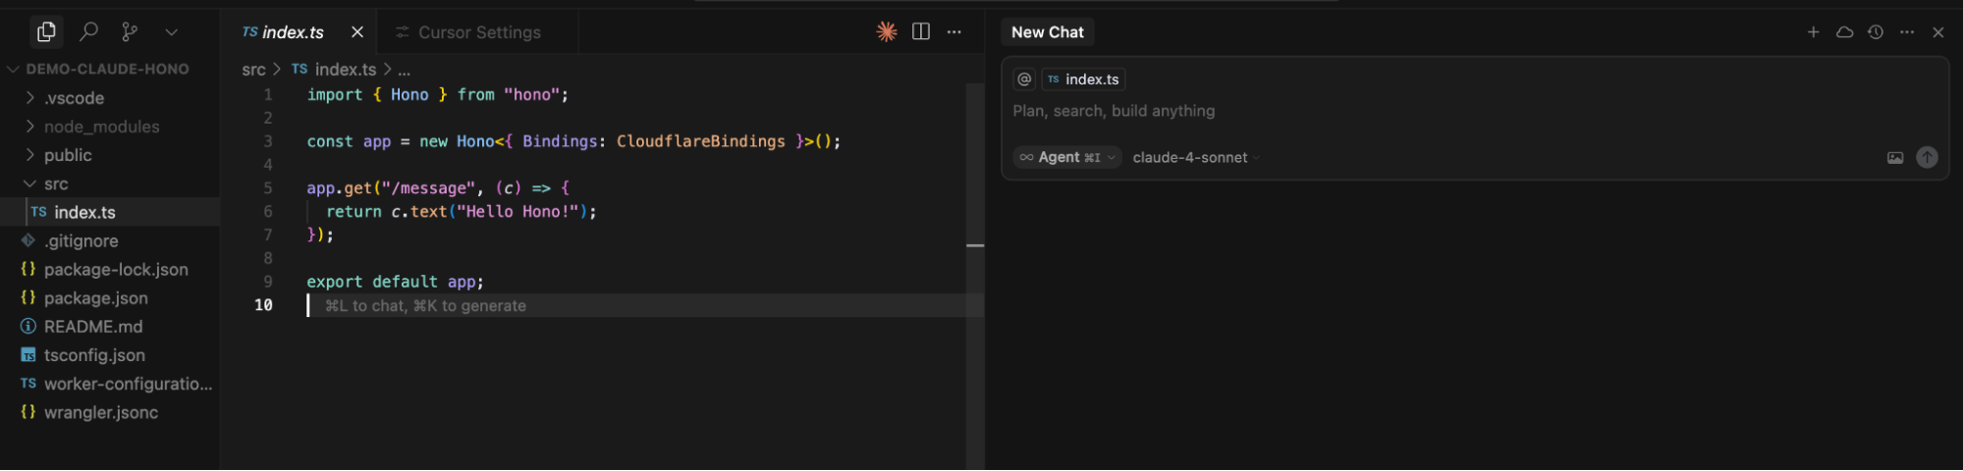Switch to the Cursor Settings tab

coord(478,32)
